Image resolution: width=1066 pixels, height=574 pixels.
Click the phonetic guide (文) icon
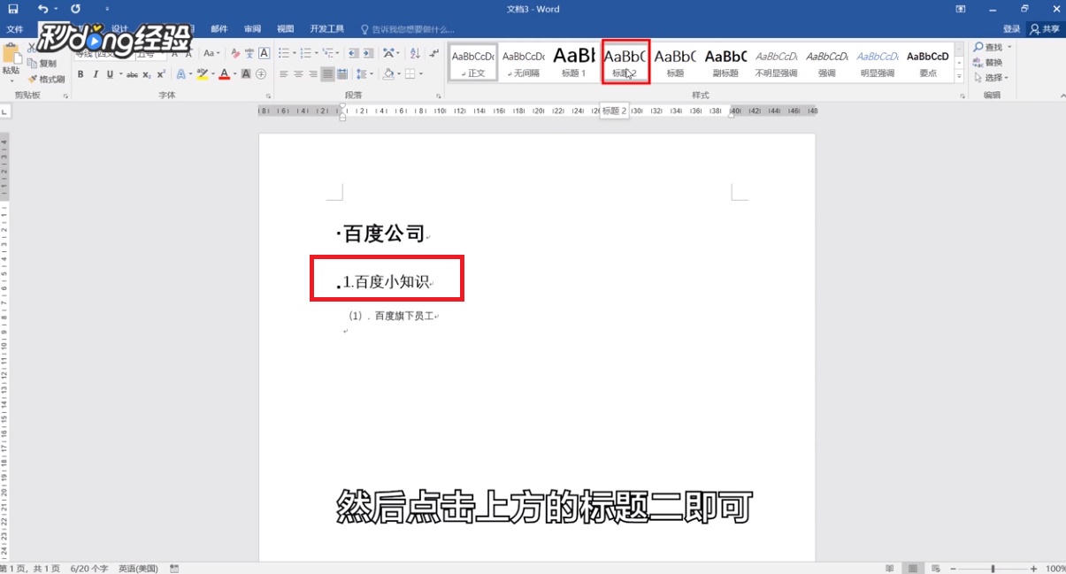pos(249,53)
